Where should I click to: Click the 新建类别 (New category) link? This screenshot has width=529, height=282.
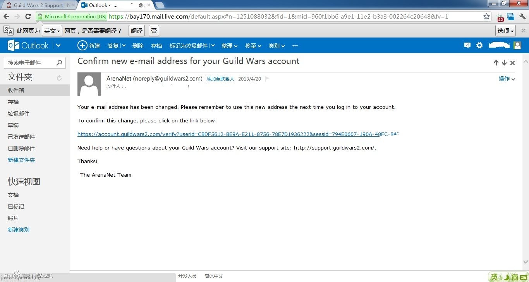[x=19, y=230]
